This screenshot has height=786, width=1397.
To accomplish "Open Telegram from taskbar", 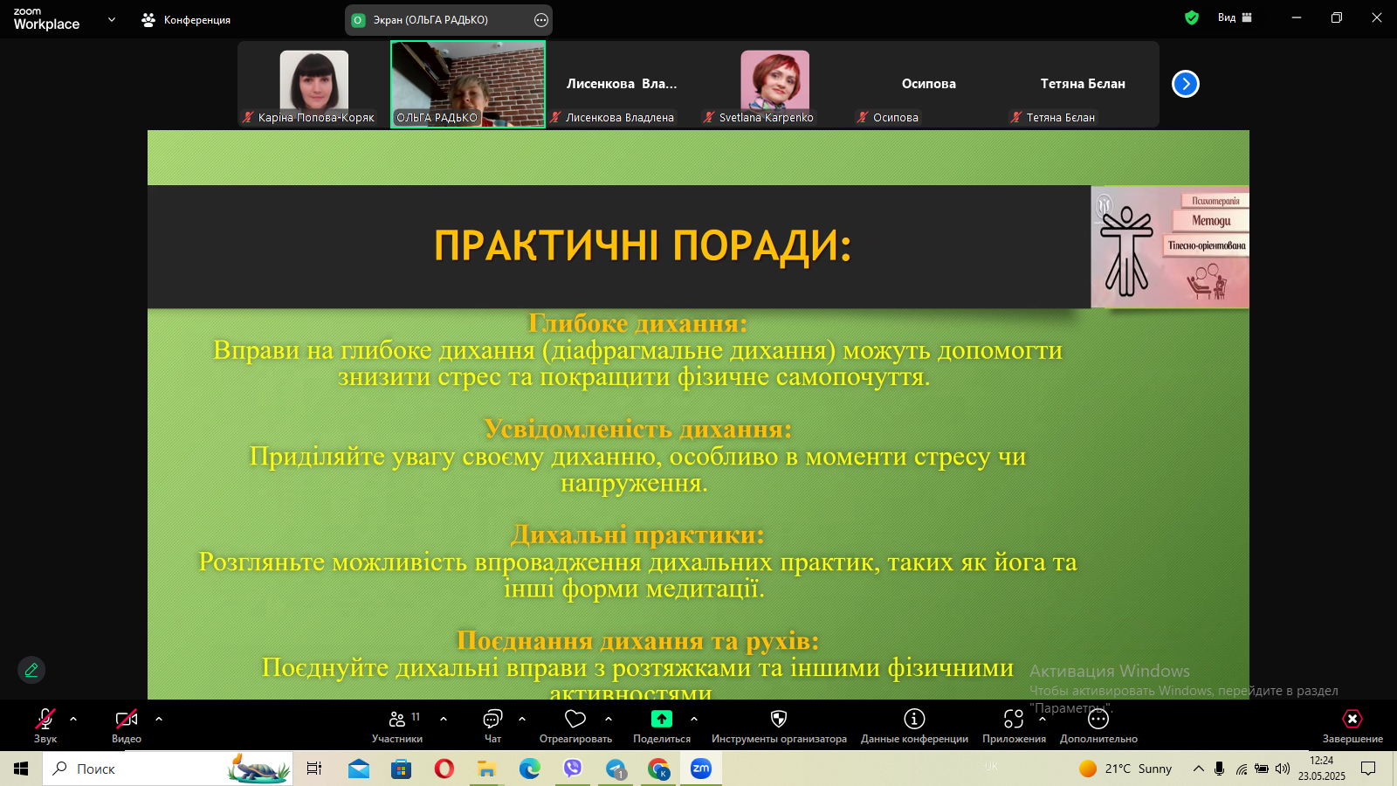I will pyautogui.click(x=616, y=769).
